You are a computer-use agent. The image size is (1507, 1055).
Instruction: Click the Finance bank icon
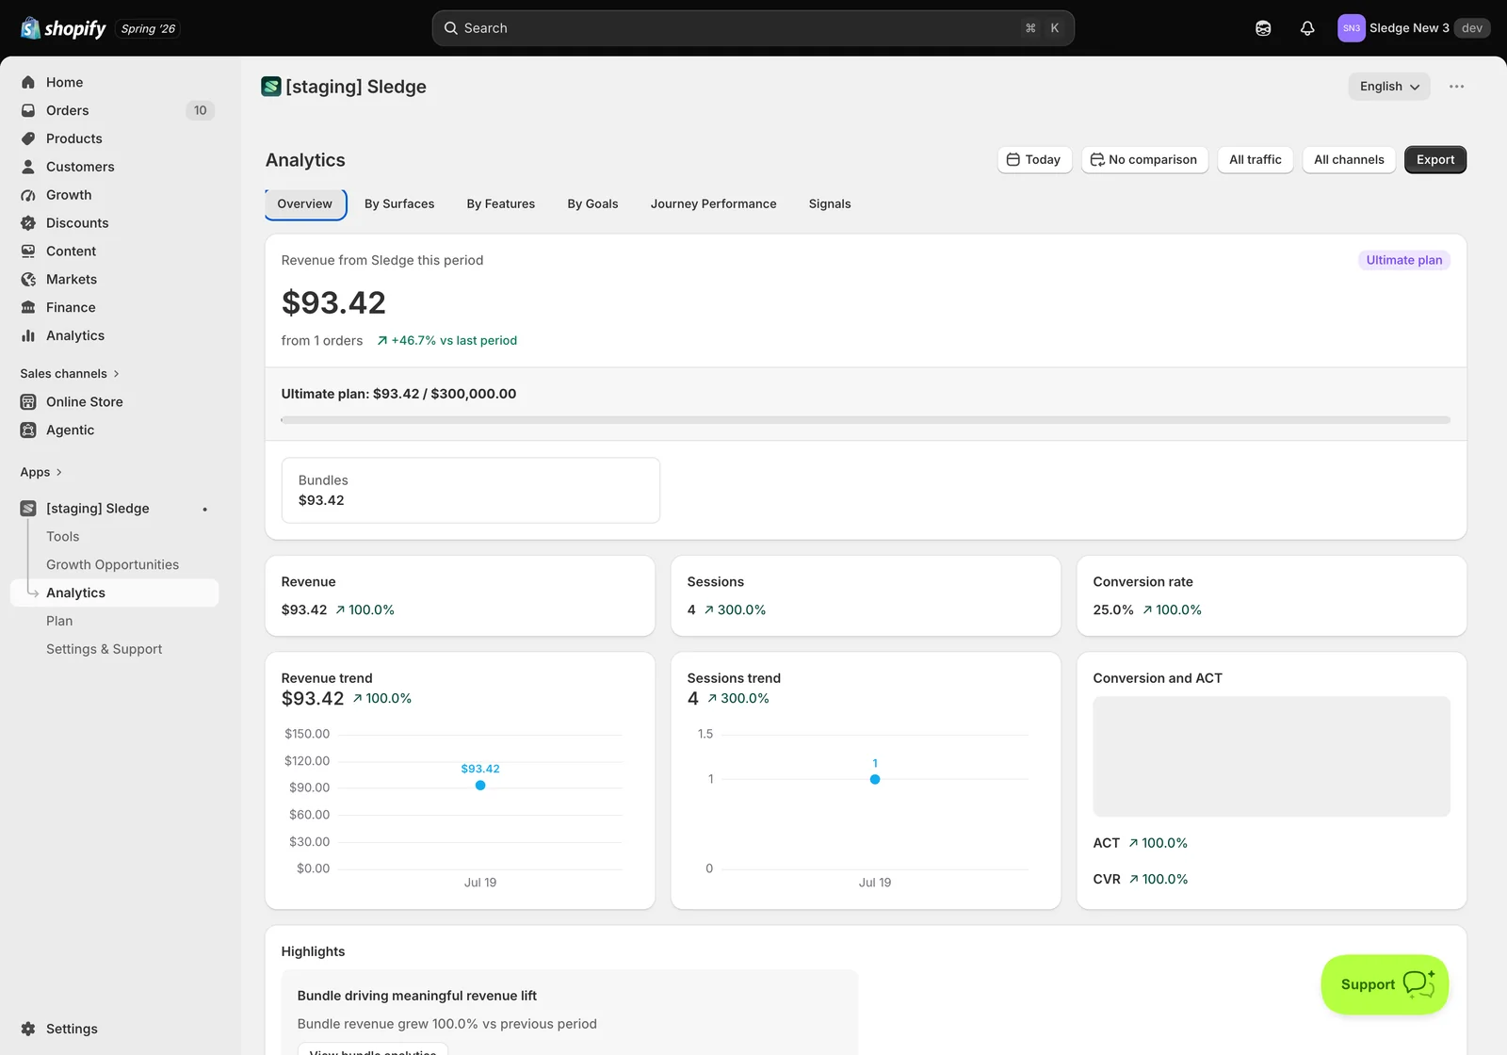[28, 308]
